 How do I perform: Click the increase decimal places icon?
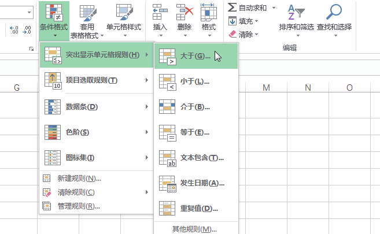[x=14, y=30]
